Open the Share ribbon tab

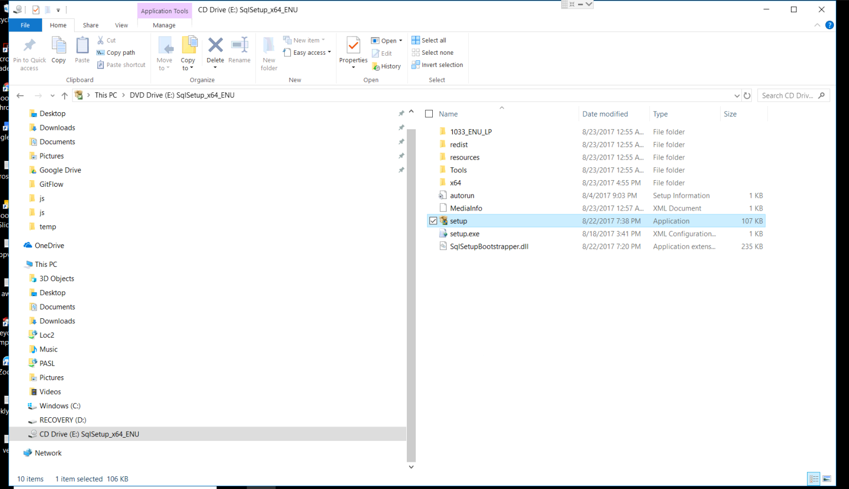point(91,25)
